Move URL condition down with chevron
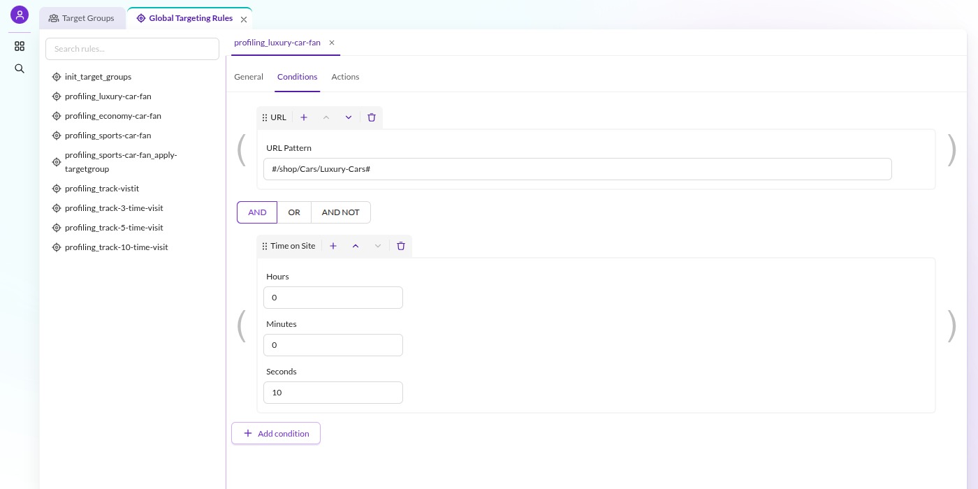 tap(349, 117)
